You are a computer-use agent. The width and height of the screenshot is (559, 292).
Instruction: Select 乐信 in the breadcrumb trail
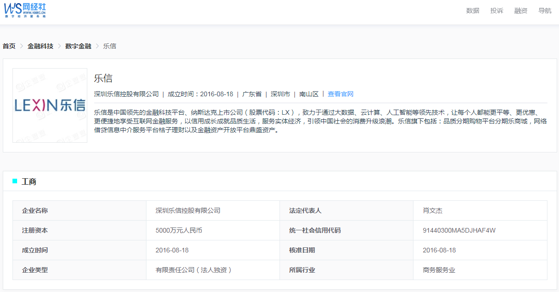110,46
